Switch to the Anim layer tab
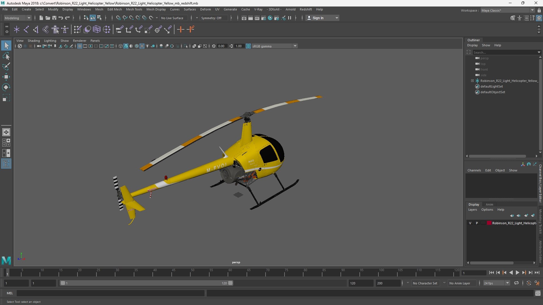543x305 pixels. (x=489, y=204)
